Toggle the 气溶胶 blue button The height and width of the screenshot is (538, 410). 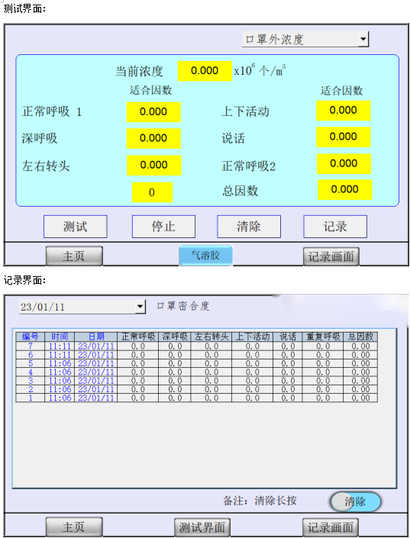click(205, 256)
